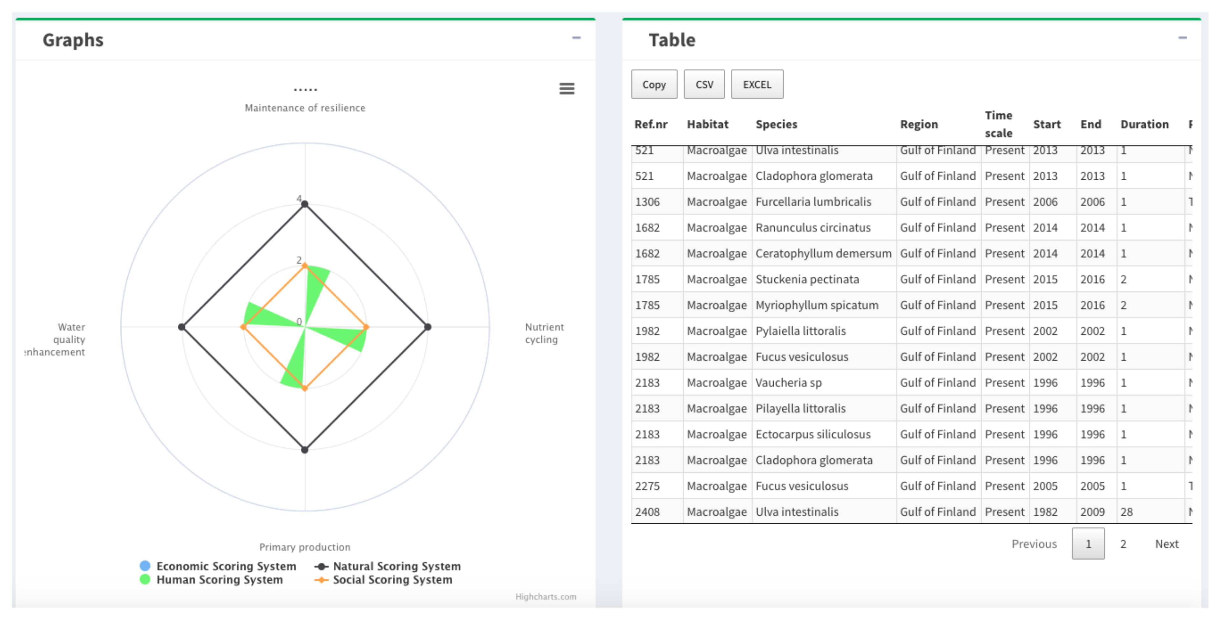The image size is (1218, 623).
Task: Copy the table data
Action: (x=654, y=85)
